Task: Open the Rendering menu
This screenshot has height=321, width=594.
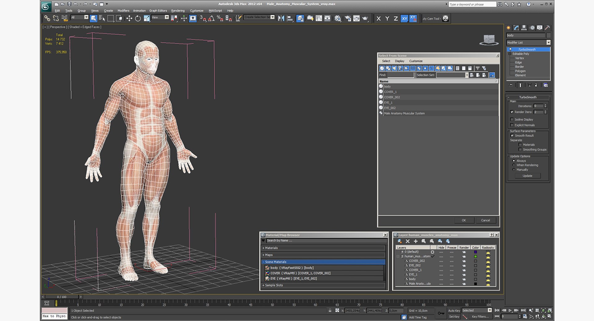Action: (178, 11)
